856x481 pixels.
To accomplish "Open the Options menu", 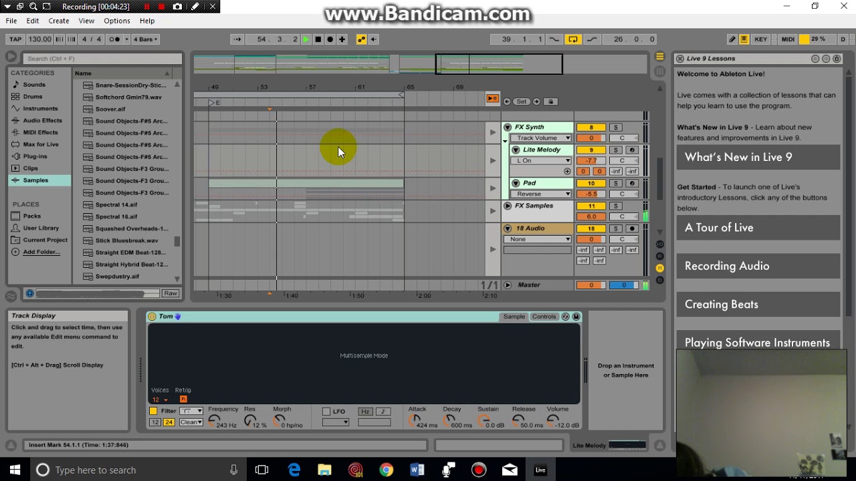I will coord(117,21).
